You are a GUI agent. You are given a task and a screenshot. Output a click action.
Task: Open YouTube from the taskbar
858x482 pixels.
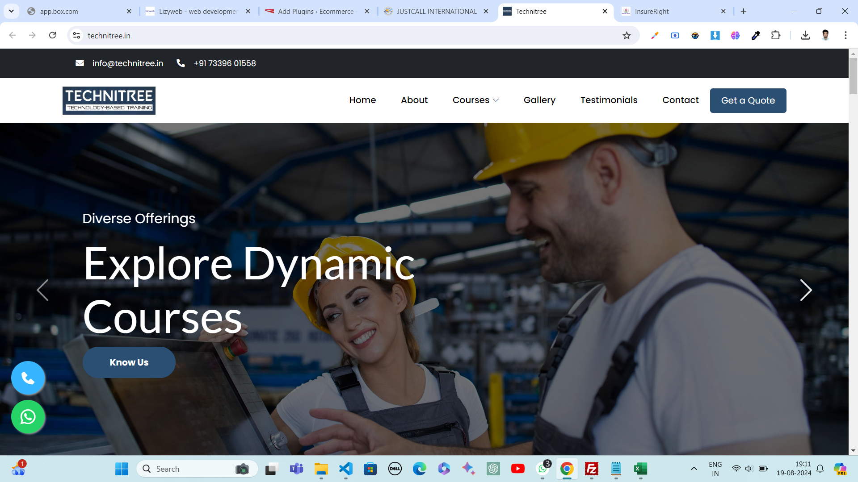518,469
